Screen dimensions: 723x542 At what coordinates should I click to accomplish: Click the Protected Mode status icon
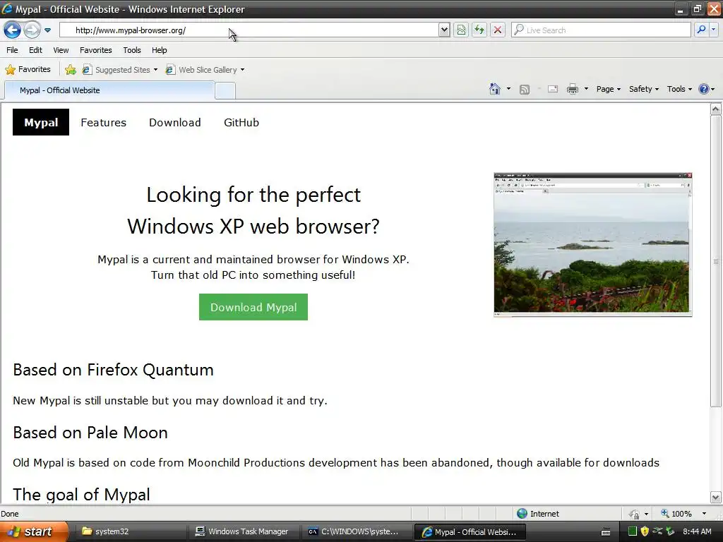click(x=635, y=514)
